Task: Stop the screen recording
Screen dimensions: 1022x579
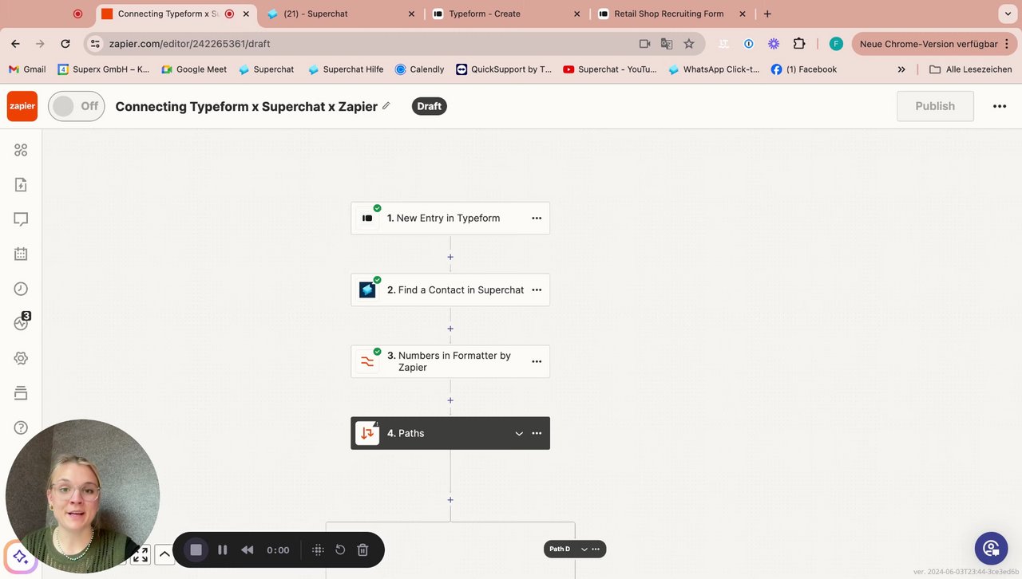Action: (x=196, y=549)
